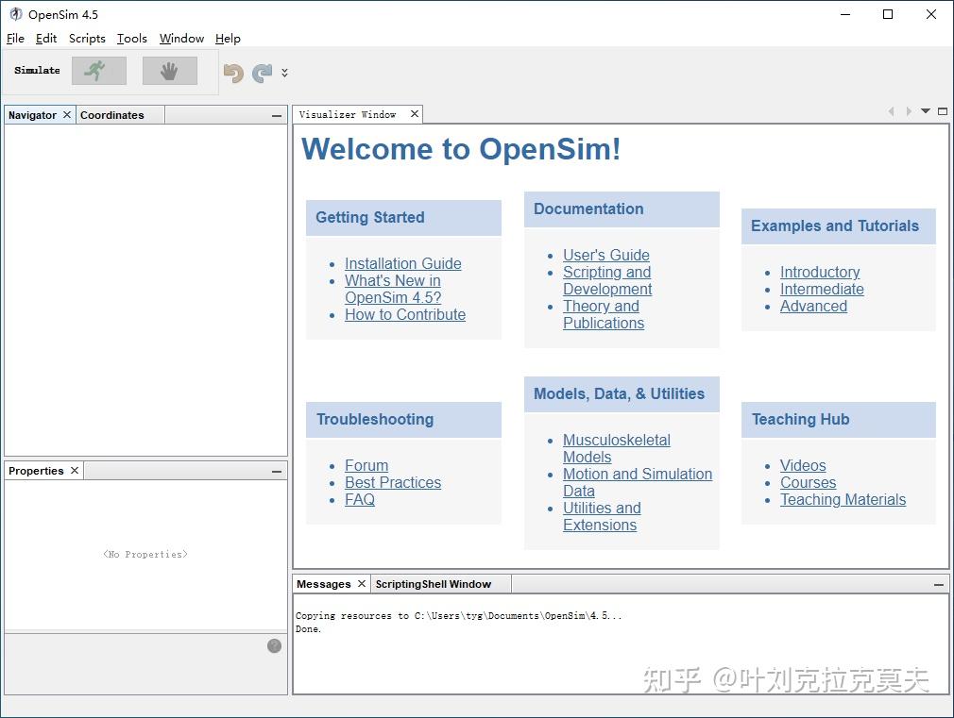Click the Redo icon
This screenshot has width=954, height=718.
262,71
